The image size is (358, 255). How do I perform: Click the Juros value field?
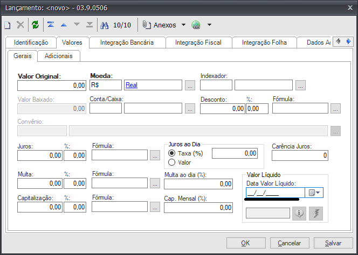pos(40,155)
